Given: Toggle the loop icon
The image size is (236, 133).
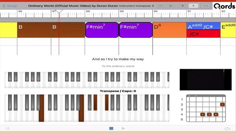Looking at the screenshot, I should pyautogui.click(x=227, y=129).
